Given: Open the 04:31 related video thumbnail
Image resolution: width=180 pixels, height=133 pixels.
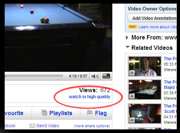Looking at the screenshot, I should pos(145,114).
